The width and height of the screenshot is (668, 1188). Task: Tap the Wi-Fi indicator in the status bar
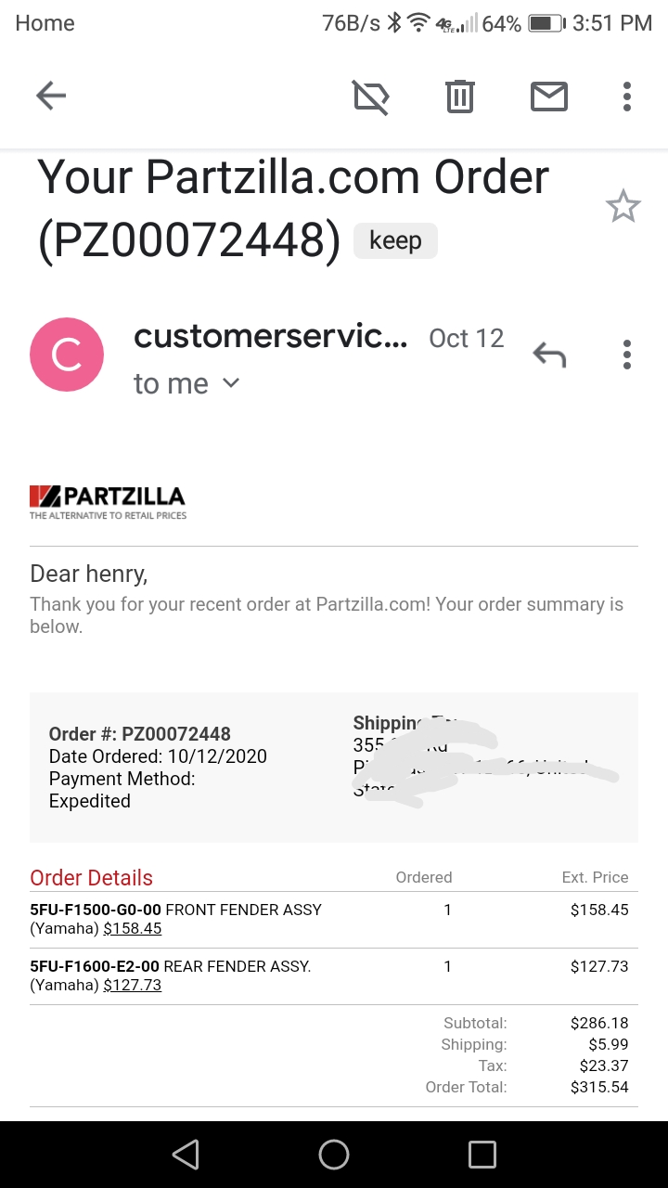coord(418,22)
